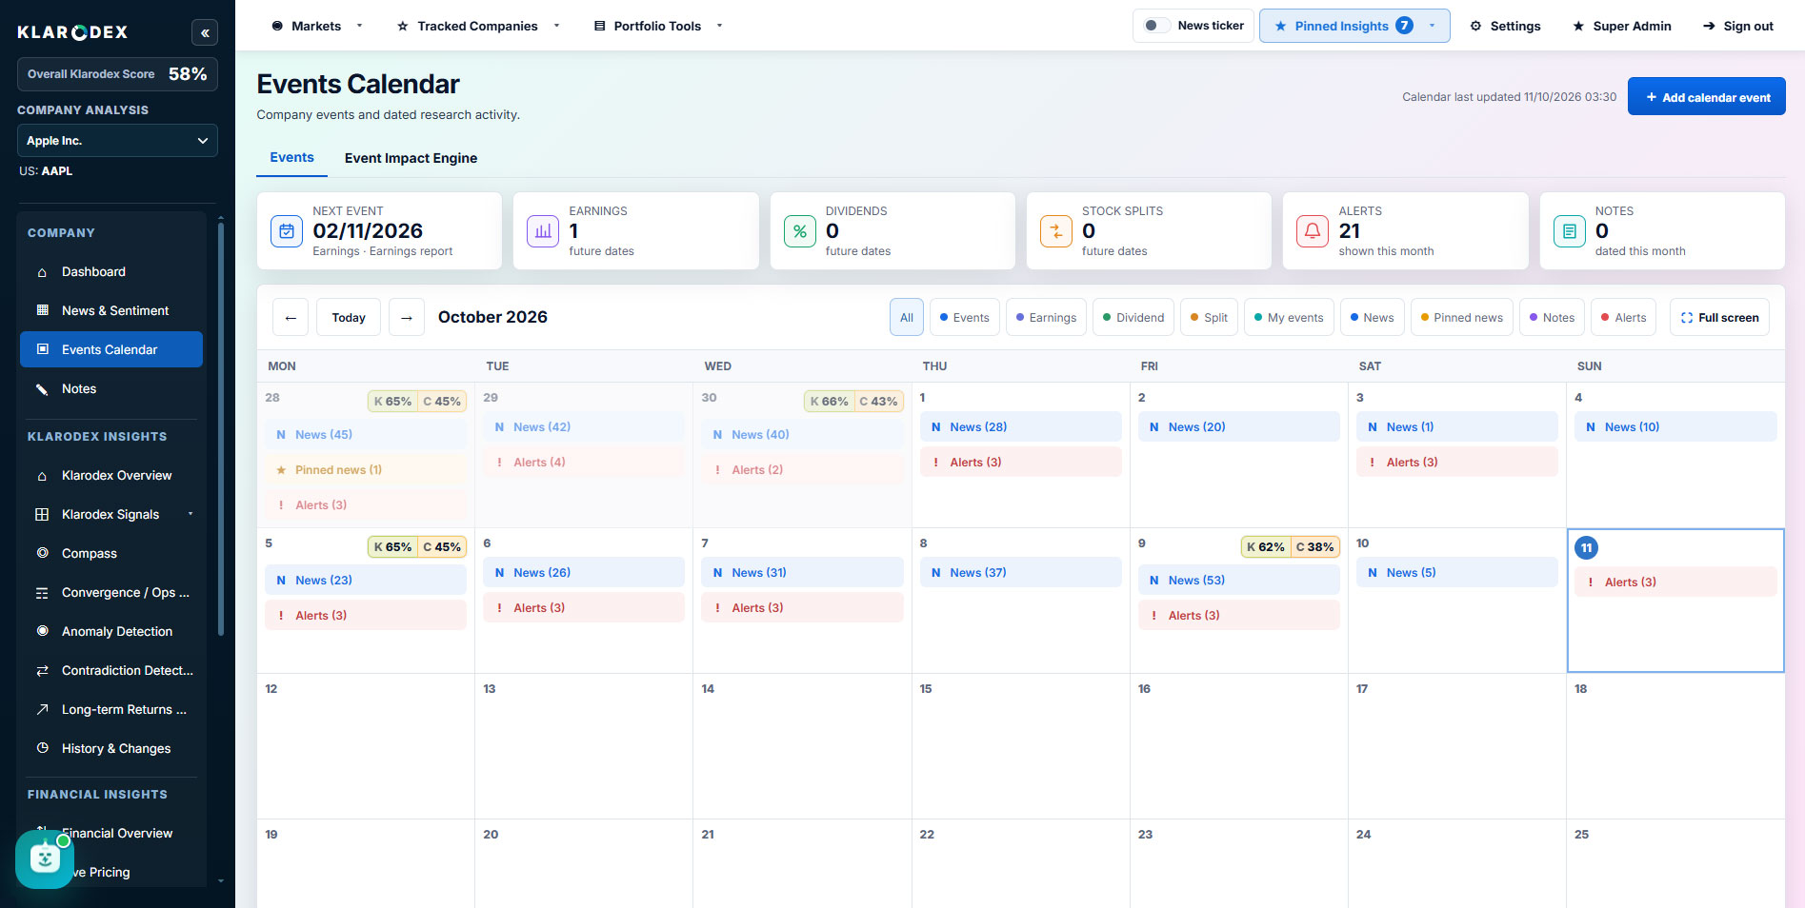The width and height of the screenshot is (1805, 908).
Task: Click the News & Sentiment grid icon
Action: (42, 310)
